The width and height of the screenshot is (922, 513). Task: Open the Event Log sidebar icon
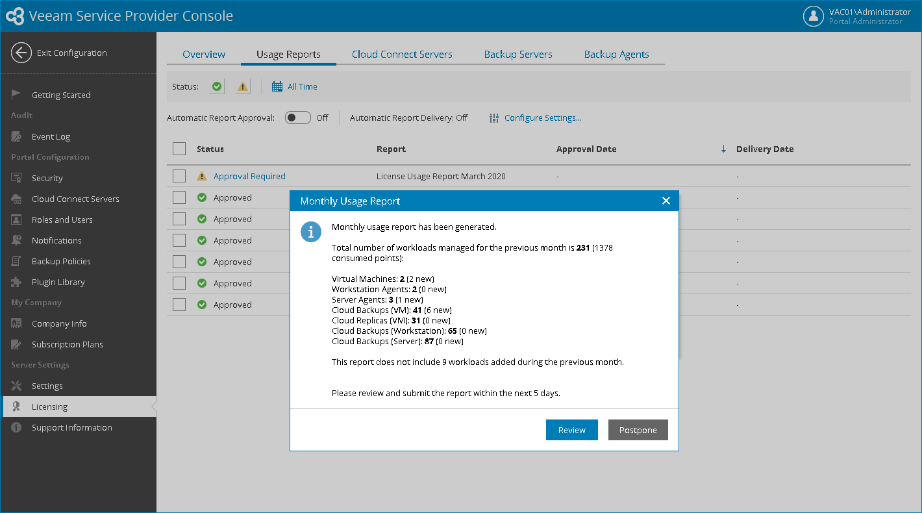[17, 136]
